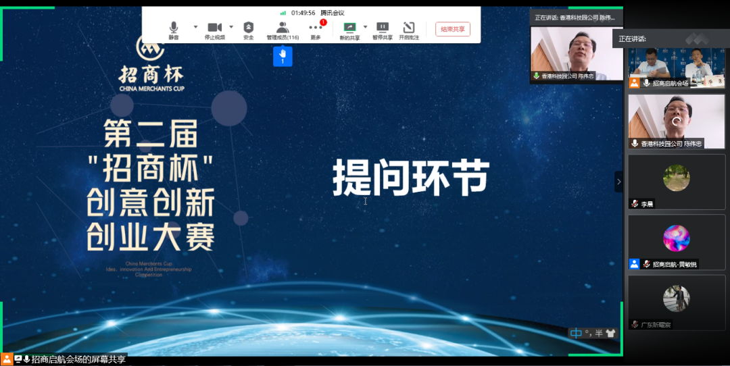Click the muted mic icon beside 李晨
This screenshot has height=366, width=730.
coord(635,204)
